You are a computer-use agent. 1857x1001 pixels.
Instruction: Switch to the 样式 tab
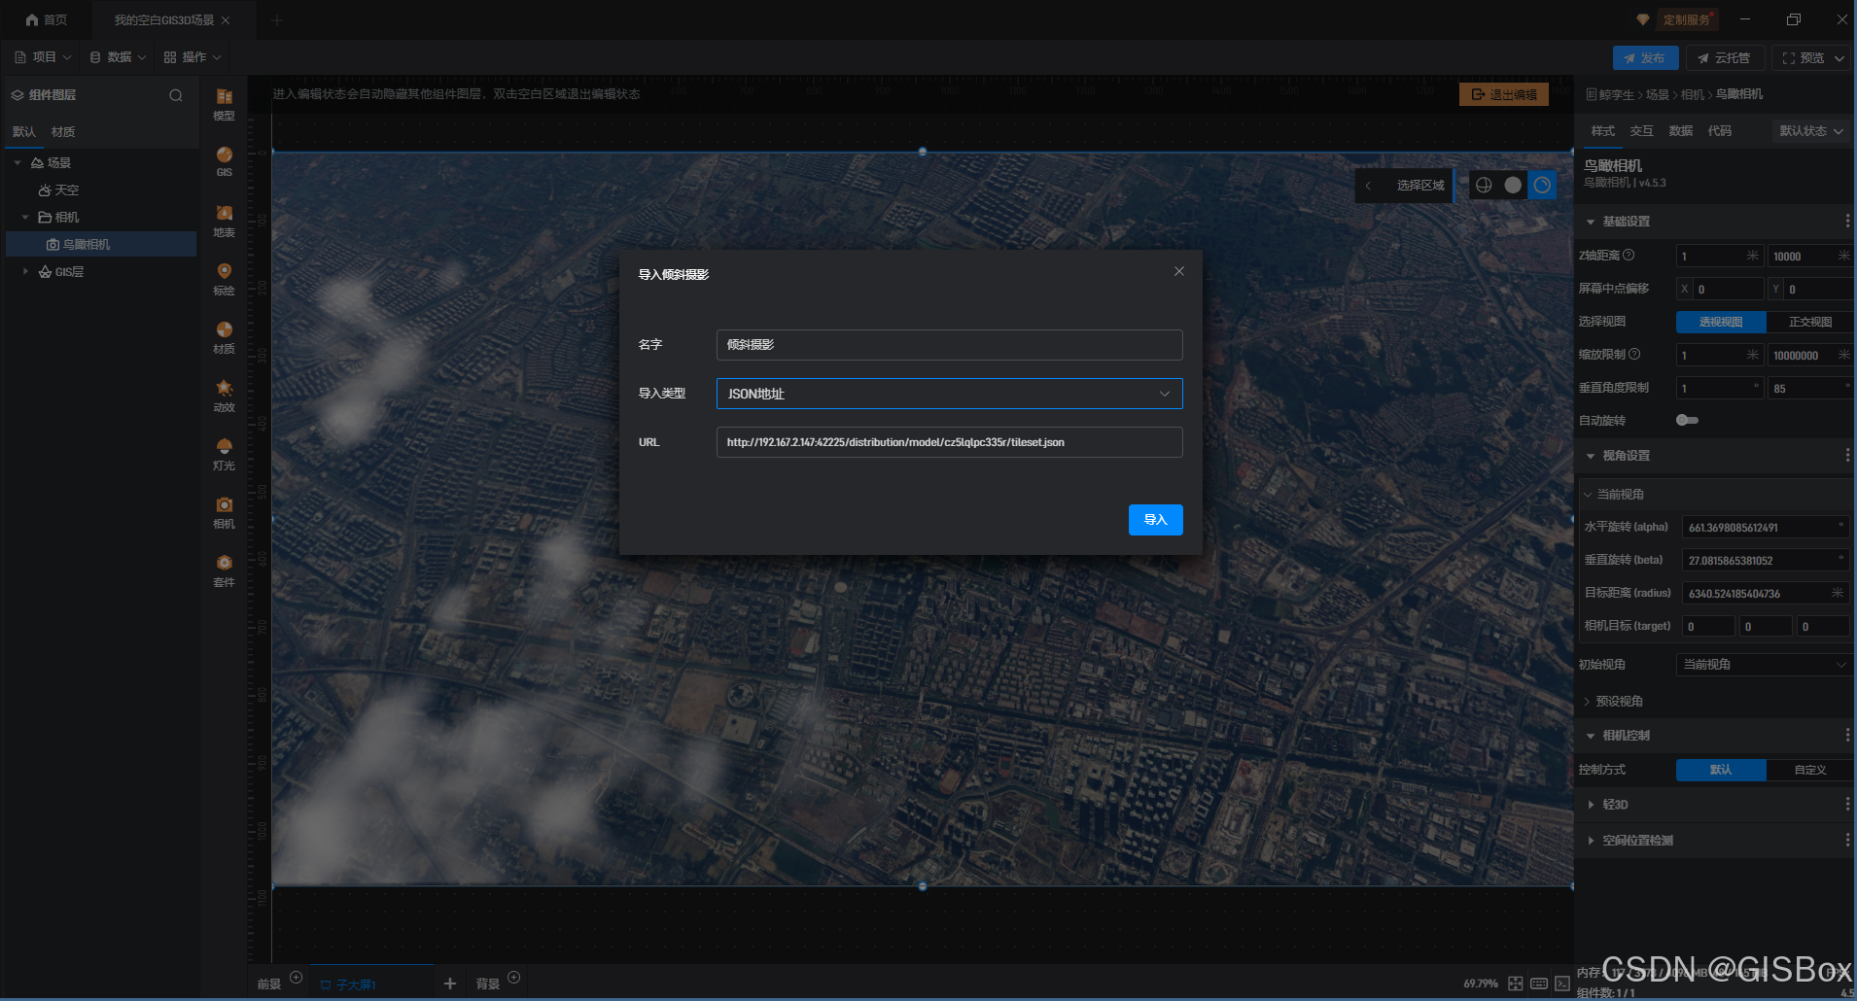click(1602, 131)
